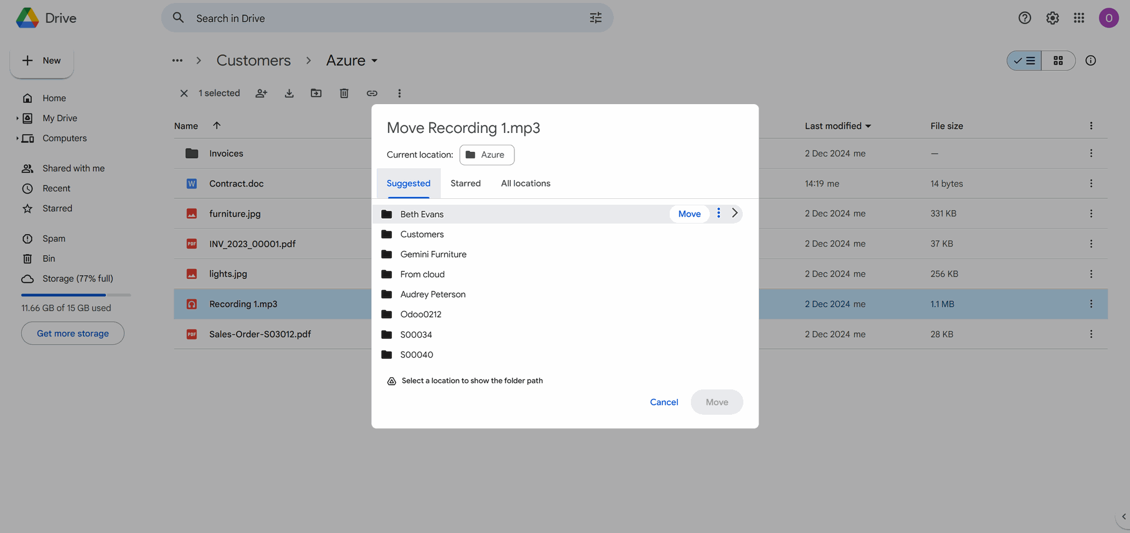This screenshot has width=1130, height=533.
Task: Open Google Drive home via the logo
Action: (x=46, y=18)
